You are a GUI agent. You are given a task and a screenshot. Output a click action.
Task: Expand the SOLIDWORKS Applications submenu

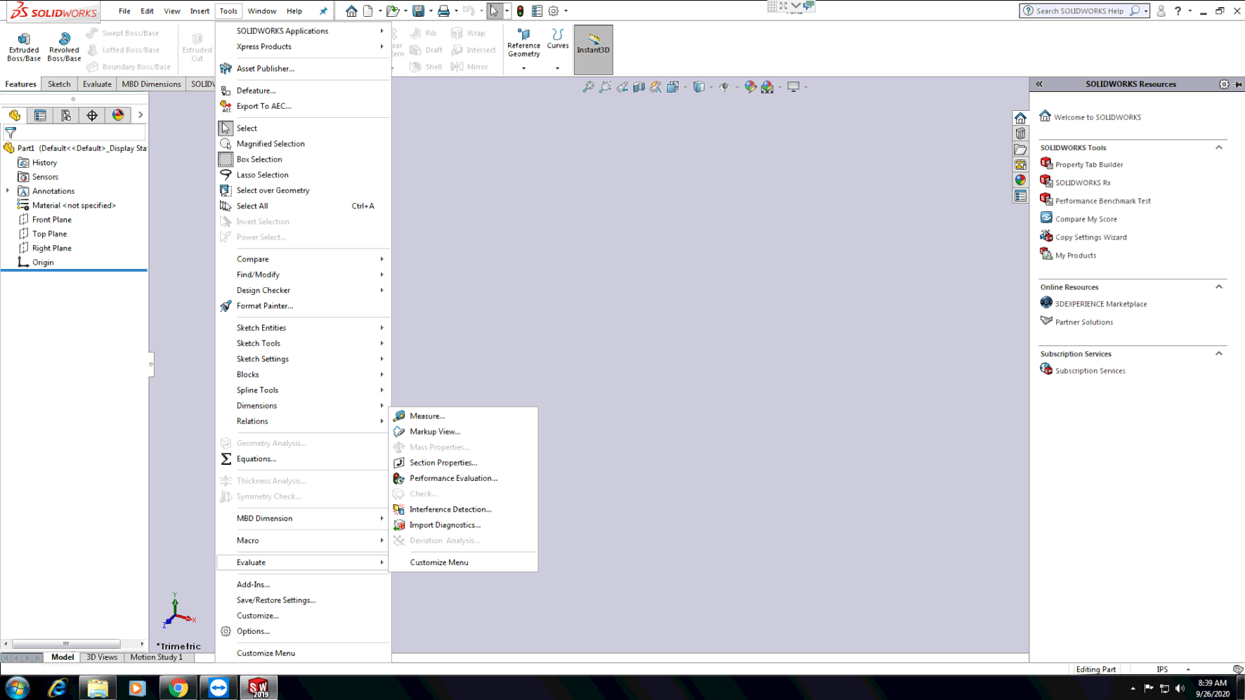(x=304, y=31)
